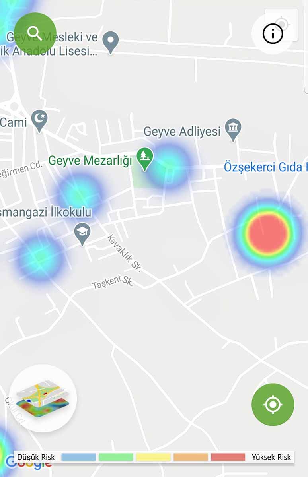
Task: Tap the Kavaklık Sk. street label
Action: [x=124, y=253]
